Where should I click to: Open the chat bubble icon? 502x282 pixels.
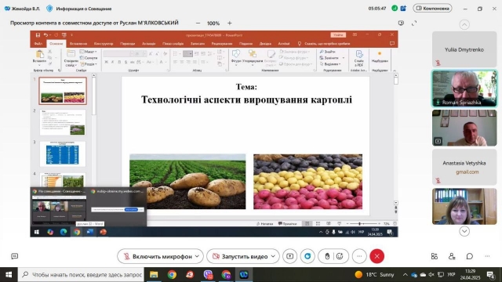tap(469, 256)
